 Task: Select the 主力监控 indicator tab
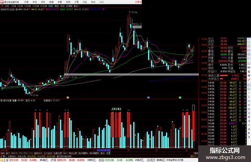pyautogui.click(x=48, y=153)
